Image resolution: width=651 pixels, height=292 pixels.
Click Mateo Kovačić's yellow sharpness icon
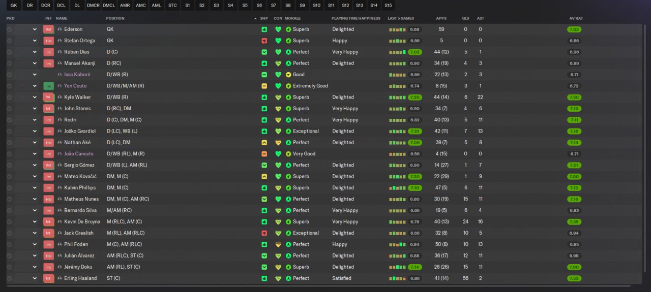pyautogui.click(x=264, y=176)
